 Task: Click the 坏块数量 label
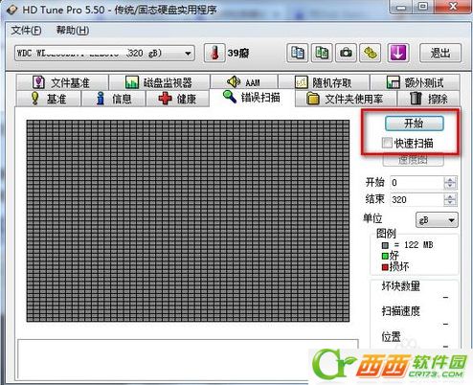[401, 286]
